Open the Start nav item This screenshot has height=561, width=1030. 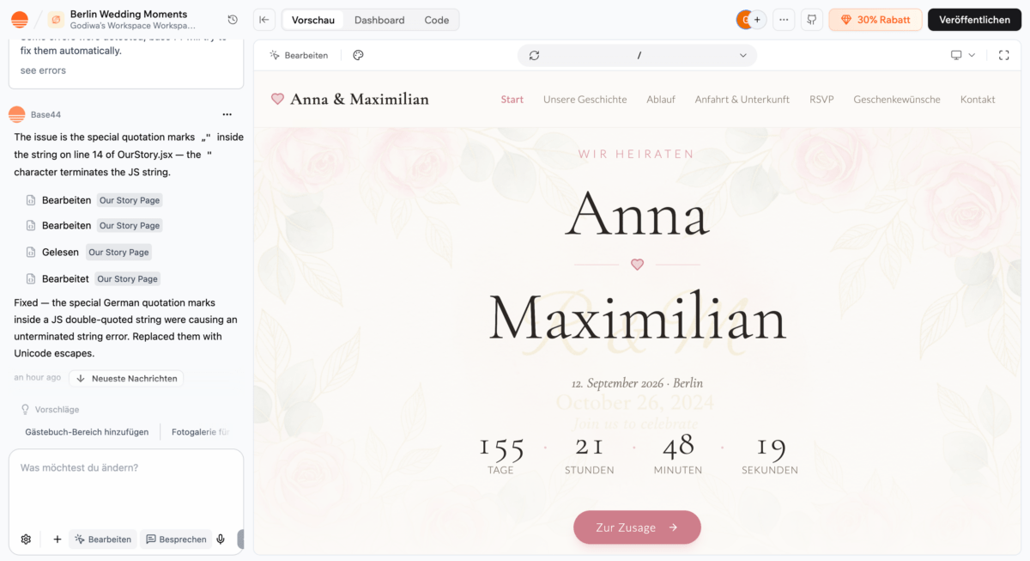click(512, 100)
